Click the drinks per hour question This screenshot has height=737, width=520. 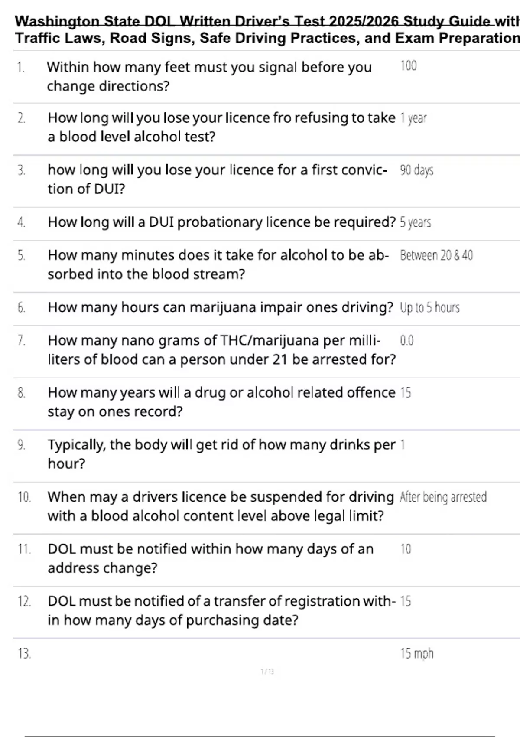click(221, 454)
